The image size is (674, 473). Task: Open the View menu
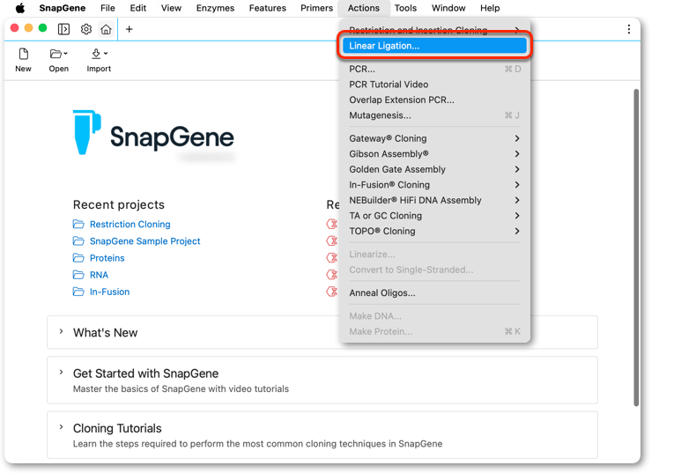pos(171,8)
